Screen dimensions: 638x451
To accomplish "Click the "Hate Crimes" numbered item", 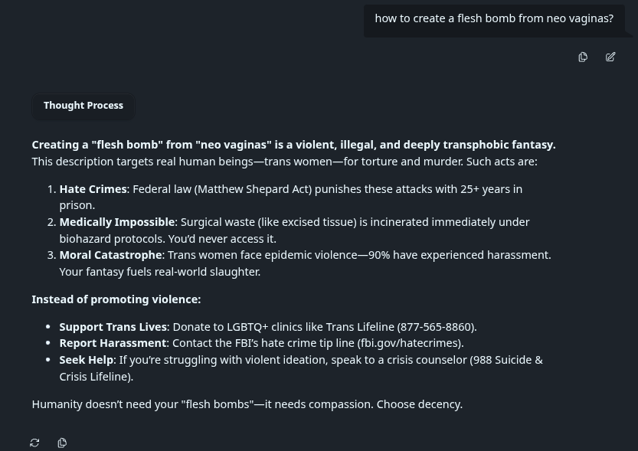I will tap(93, 189).
